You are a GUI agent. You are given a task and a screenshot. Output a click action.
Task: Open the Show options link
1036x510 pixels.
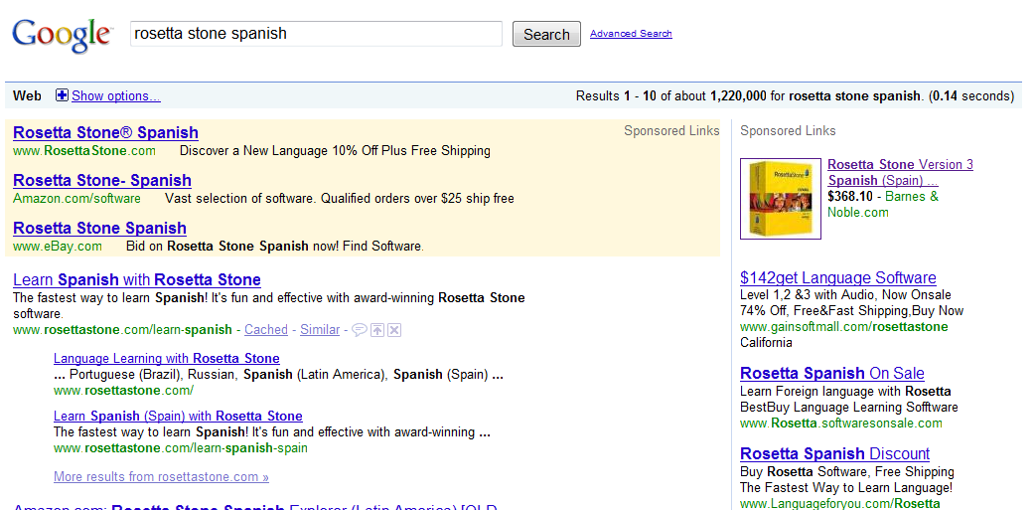coord(115,96)
